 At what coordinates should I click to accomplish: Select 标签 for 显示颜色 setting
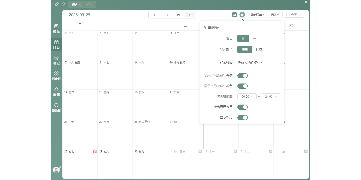pyautogui.click(x=259, y=49)
